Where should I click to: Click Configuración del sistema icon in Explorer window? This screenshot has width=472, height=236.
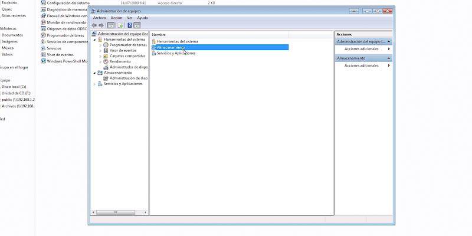[43, 3]
